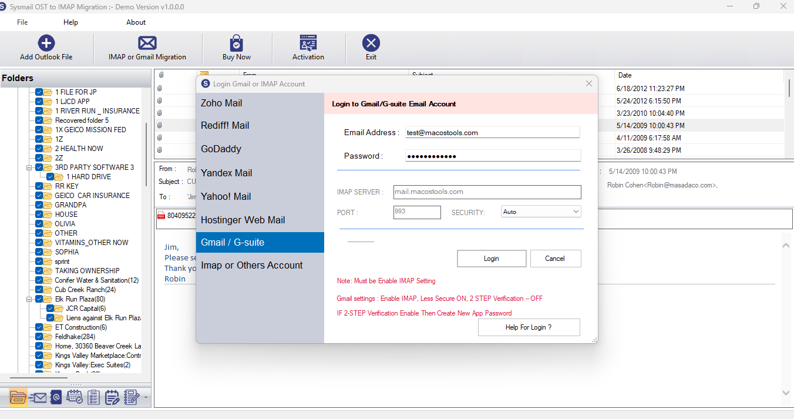Click the folder icon beside SOPHIA

point(49,252)
